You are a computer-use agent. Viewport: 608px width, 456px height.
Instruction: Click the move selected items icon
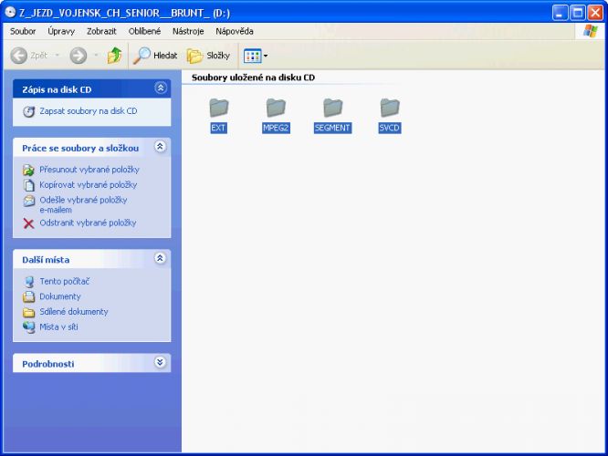point(28,170)
